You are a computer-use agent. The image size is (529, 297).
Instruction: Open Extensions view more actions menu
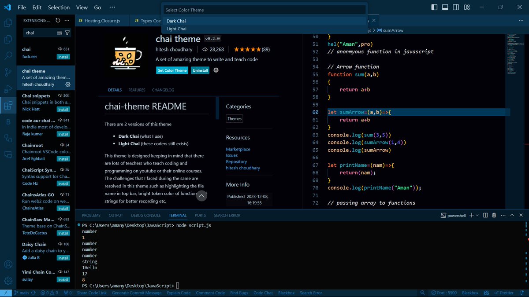coord(67,20)
